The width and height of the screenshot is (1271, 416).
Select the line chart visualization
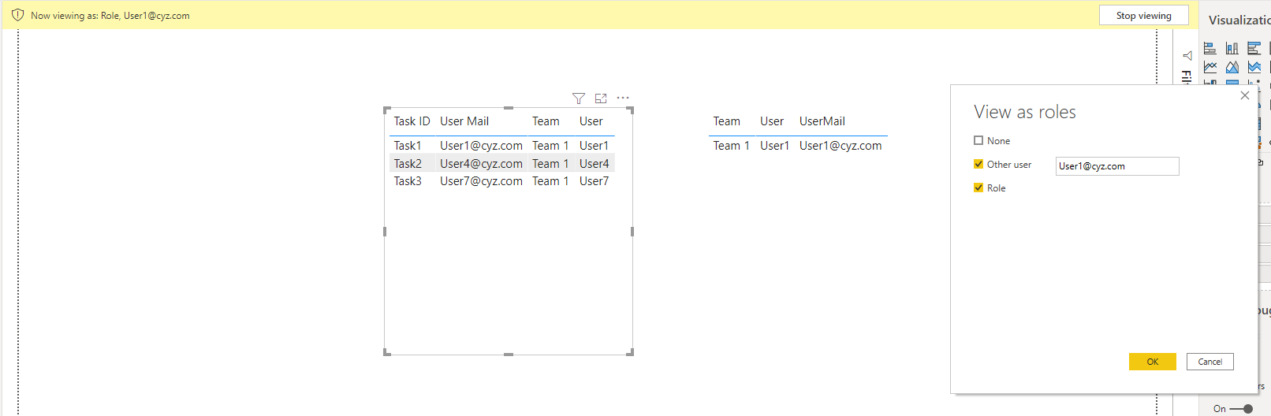tap(1209, 67)
